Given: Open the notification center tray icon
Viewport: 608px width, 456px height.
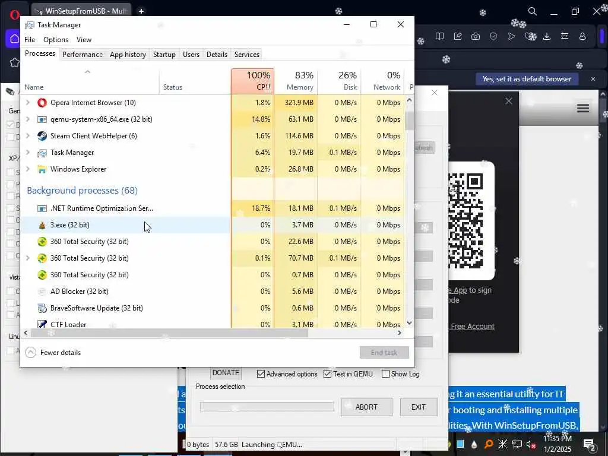Looking at the screenshot, I should [589, 444].
